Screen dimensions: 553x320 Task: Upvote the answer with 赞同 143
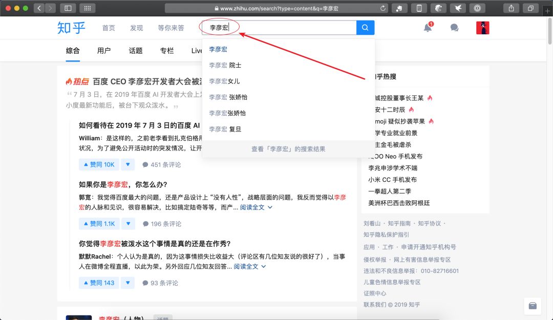99,283
